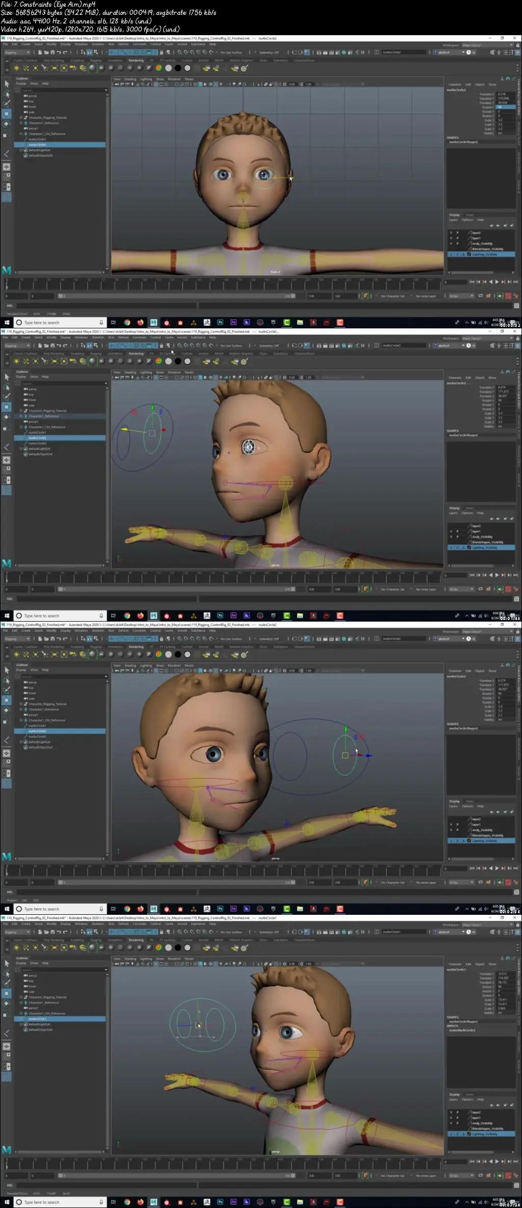In second frame, select nurbsCircle1 in the Outliner

[38, 432]
